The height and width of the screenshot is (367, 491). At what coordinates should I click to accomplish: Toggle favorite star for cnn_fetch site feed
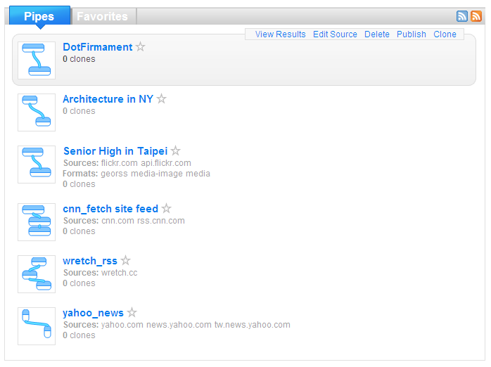point(166,208)
